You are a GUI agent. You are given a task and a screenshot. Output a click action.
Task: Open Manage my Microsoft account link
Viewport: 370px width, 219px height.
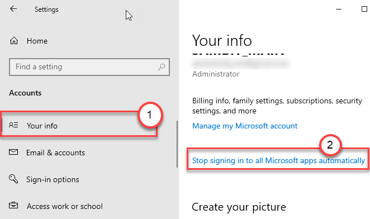point(245,126)
